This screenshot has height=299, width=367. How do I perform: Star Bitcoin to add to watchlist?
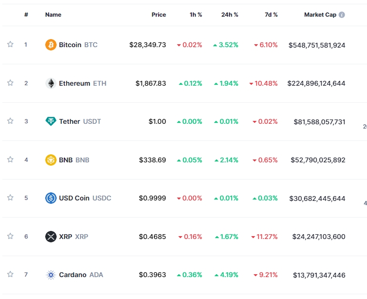[10, 45]
